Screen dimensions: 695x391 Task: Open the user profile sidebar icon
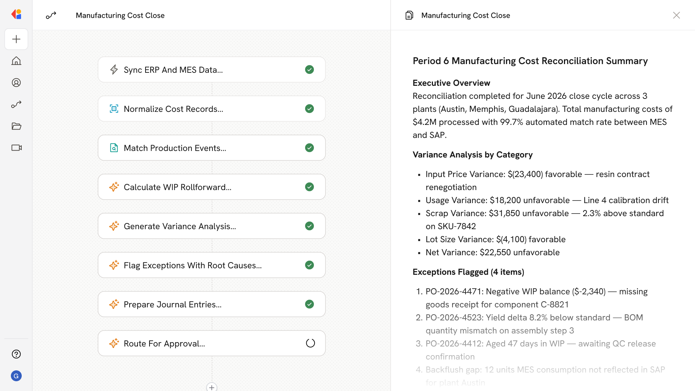pyautogui.click(x=16, y=83)
